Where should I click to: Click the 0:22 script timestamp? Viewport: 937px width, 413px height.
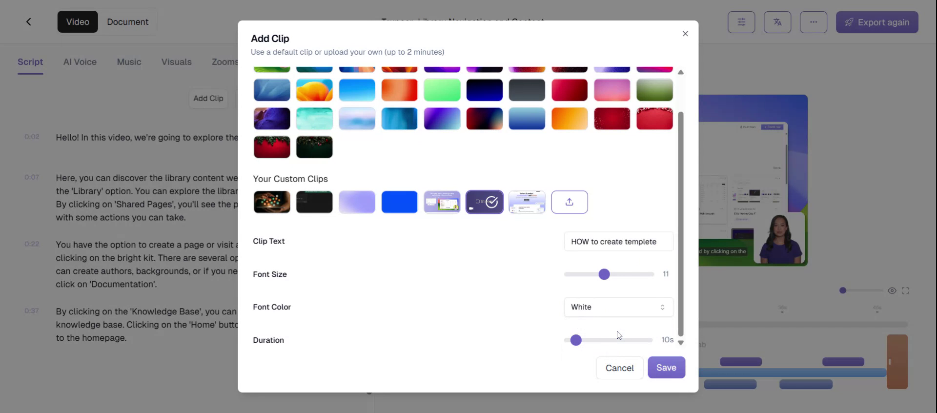pyautogui.click(x=32, y=244)
